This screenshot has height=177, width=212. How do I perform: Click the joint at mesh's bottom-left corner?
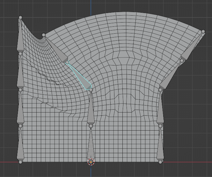coord(21,162)
